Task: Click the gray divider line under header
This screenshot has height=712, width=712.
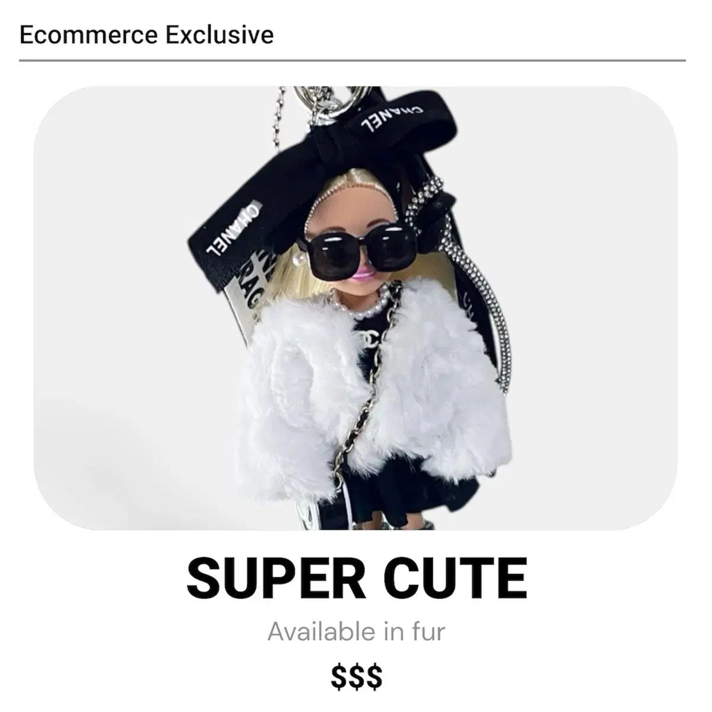Action: coord(352,60)
